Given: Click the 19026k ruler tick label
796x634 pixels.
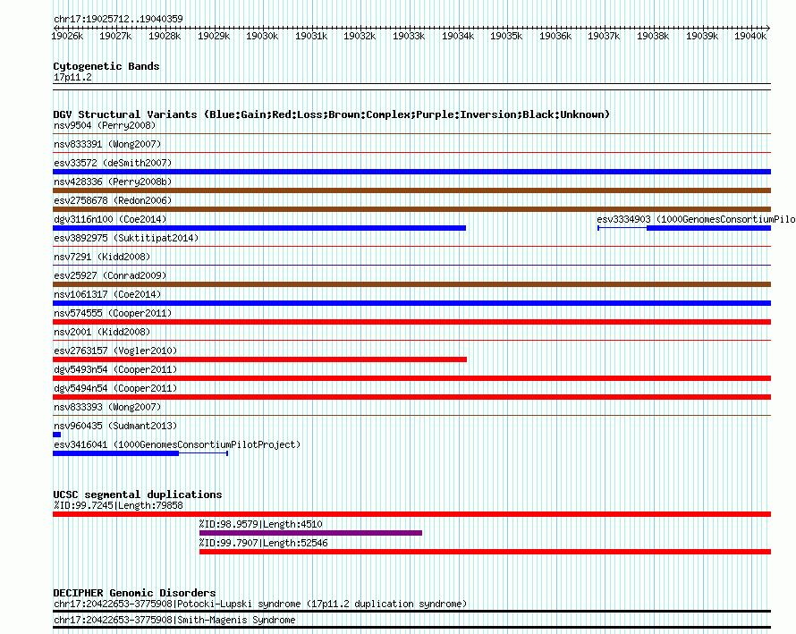Looking at the screenshot, I should 67,36.
